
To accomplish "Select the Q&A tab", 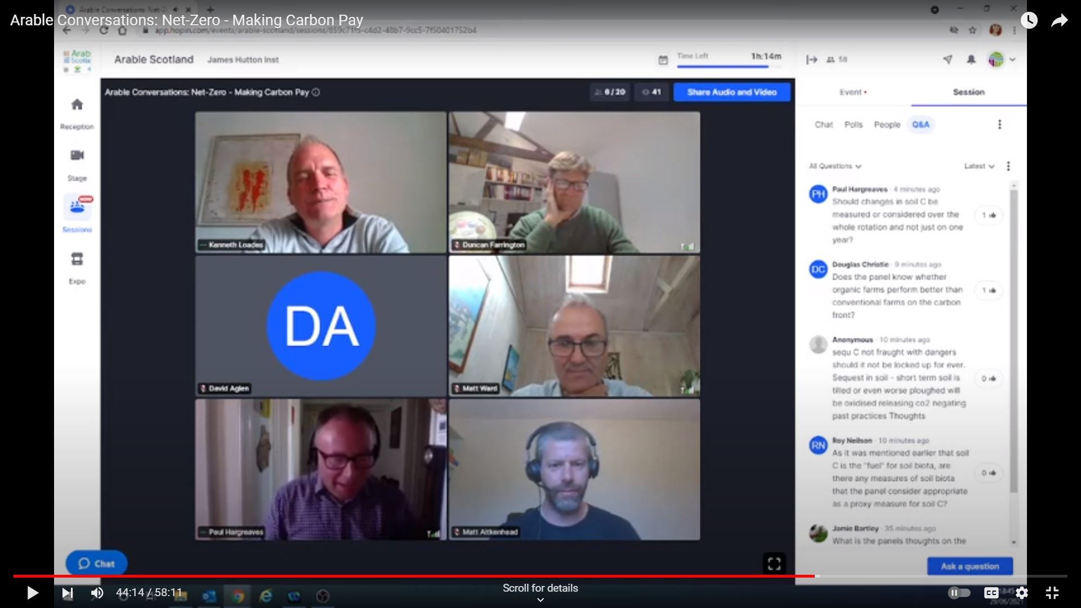I will (921, 125).
